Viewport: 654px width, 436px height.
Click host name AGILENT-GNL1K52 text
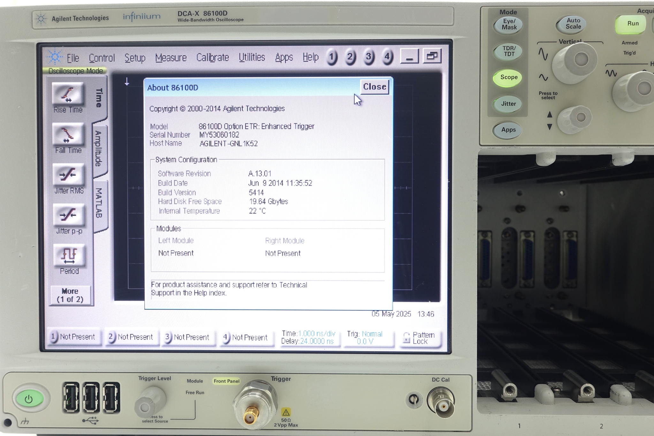229,143
